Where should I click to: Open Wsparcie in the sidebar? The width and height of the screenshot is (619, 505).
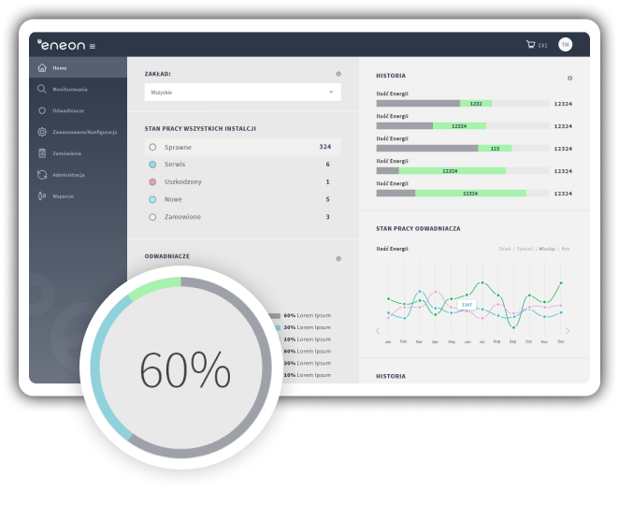pos(63,196)
